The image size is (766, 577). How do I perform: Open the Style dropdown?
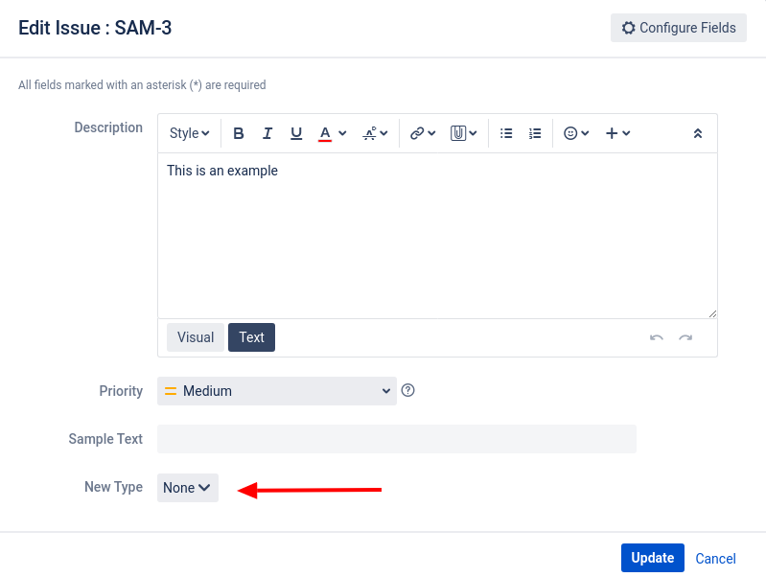pos(189,133)
